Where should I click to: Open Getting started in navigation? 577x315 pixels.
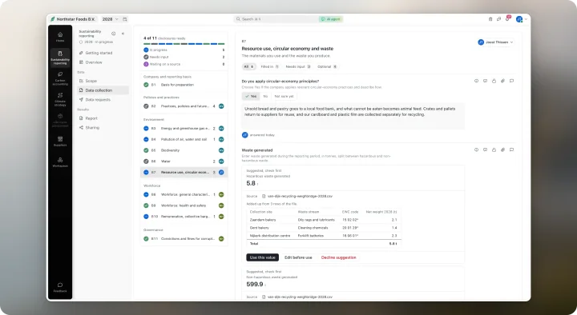click(103, 53)
